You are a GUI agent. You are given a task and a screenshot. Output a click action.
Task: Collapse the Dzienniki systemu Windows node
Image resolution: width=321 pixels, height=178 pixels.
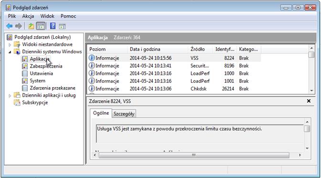click(x=10, y=52)
